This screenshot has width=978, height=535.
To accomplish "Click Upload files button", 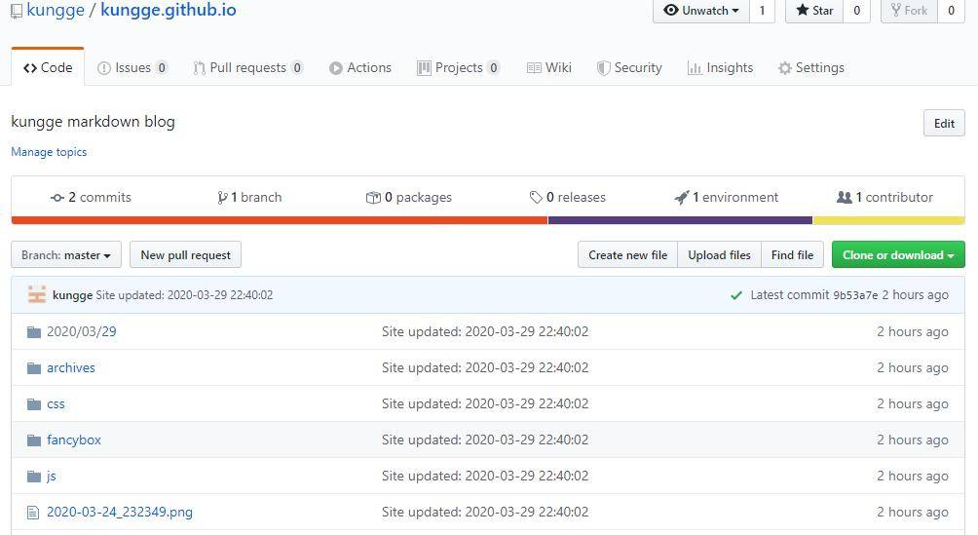I will (x=719, y=254).
